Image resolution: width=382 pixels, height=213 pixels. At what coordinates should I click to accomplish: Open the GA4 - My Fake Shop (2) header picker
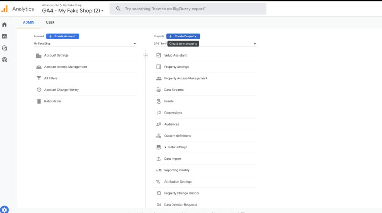73,11
